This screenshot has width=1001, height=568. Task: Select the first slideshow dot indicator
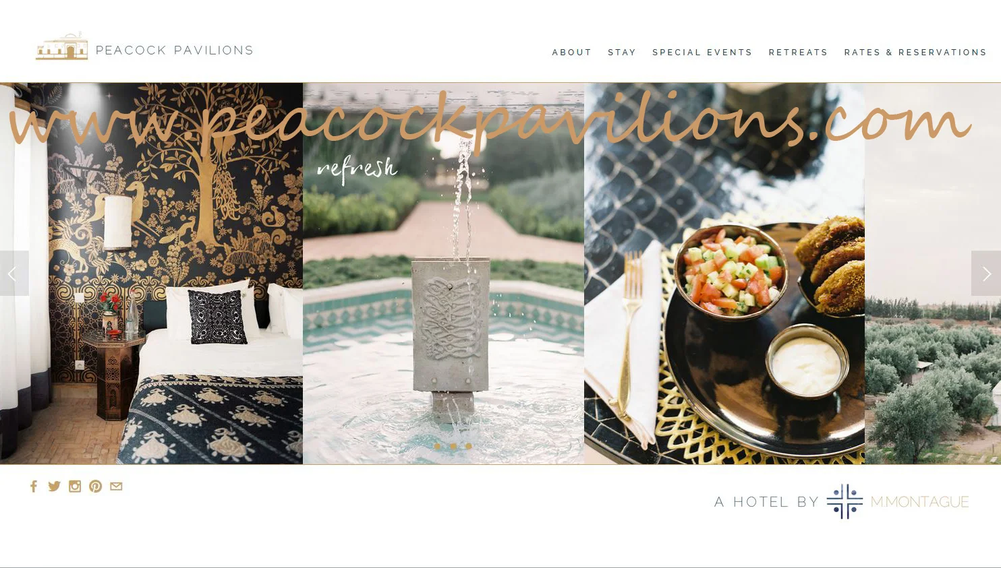pyautogui.click(x=437, y=446)
